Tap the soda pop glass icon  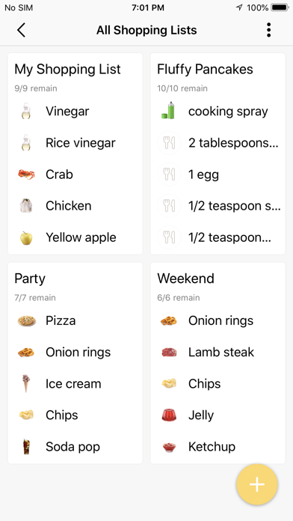pyautogui.click(x=26, y=447)
